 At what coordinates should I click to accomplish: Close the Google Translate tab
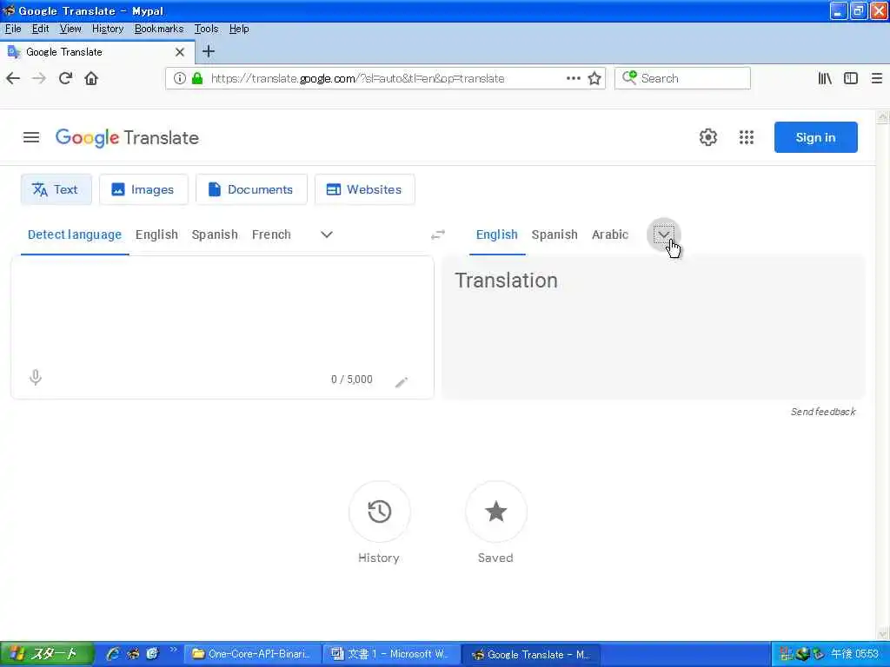coord(180,52)
